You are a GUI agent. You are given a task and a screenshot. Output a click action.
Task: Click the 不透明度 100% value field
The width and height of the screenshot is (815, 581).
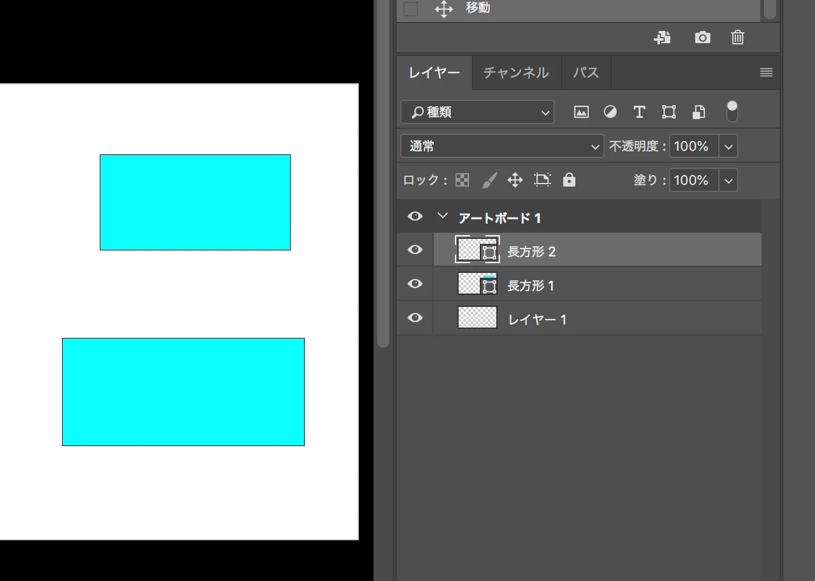694,146
